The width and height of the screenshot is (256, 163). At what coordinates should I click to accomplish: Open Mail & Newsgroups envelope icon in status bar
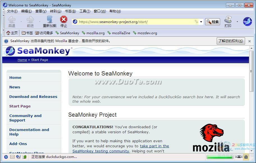click(x=12, y=157)
